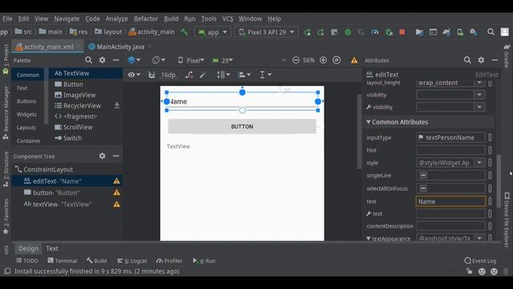This screenshot has width=513, height=289.
Task: Open the TODO tool window
Action: click(x=27, y=261)
